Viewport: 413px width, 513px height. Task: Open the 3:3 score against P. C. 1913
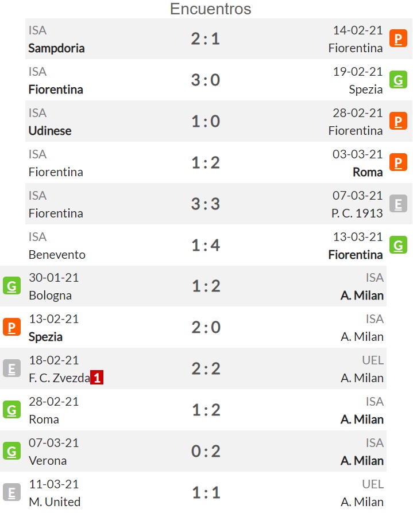206,204
